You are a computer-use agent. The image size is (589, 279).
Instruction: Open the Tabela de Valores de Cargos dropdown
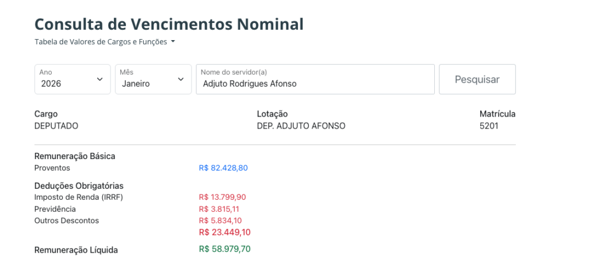[x=105, y=42]
